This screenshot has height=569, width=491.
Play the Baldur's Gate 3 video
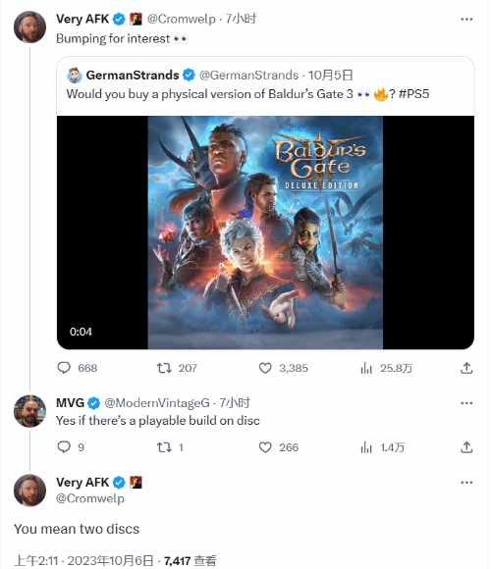265,233
